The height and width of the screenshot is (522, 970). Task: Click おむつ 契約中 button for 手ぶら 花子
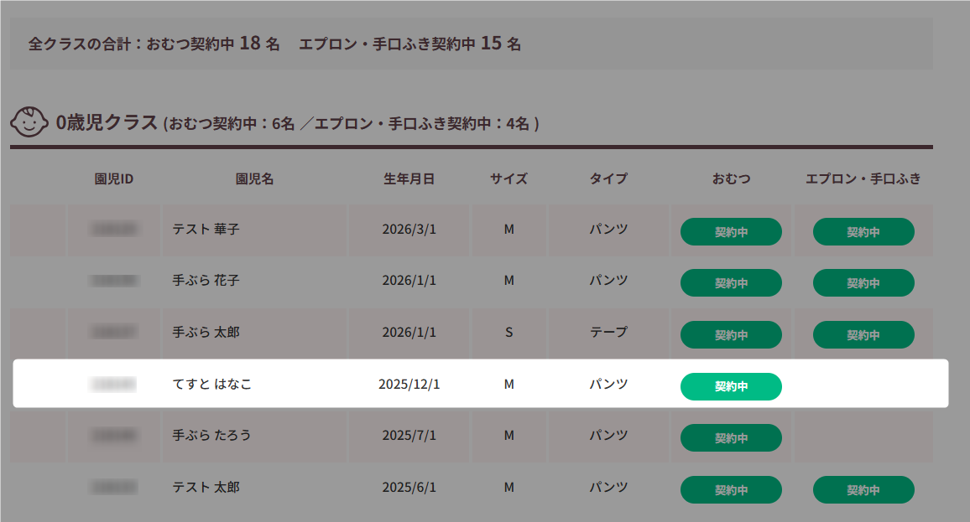[731, 283]
